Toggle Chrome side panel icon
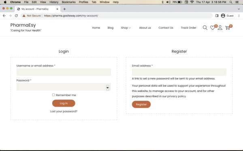This screenshot has height=151, width=243. point(217,16)
